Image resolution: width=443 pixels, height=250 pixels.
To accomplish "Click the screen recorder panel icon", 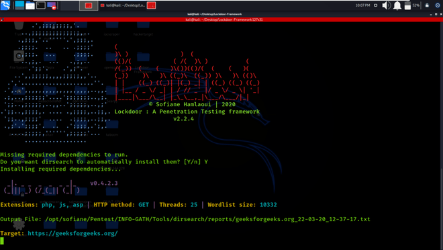I will coord(52,5).
